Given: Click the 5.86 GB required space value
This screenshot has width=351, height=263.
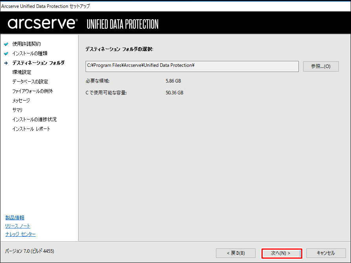Looking at the screenshot, I should [x=173, y=81].
